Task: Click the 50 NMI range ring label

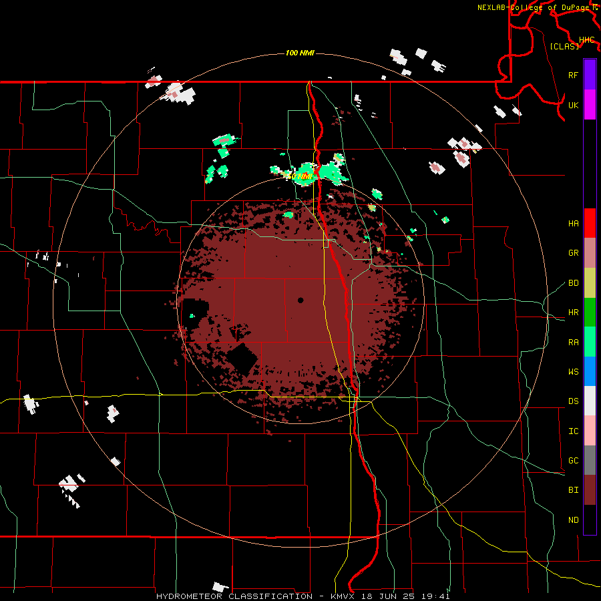Action: pos(300,176)
